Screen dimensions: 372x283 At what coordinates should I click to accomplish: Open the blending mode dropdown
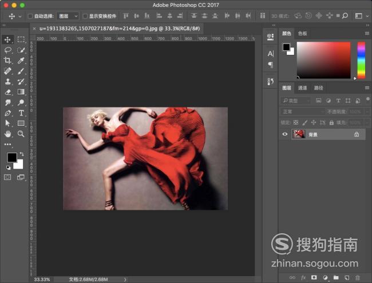point(303,111)
